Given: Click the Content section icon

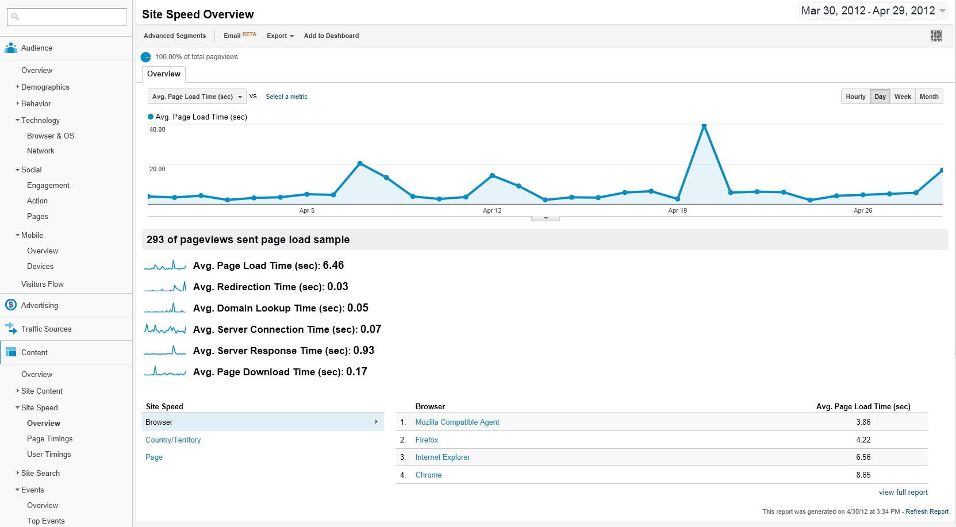Looking at the screenshot, I should [10, 352].
